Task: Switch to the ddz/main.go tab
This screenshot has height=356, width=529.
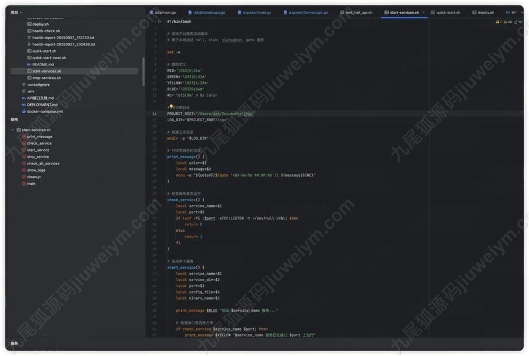Action: coord(163,12)
